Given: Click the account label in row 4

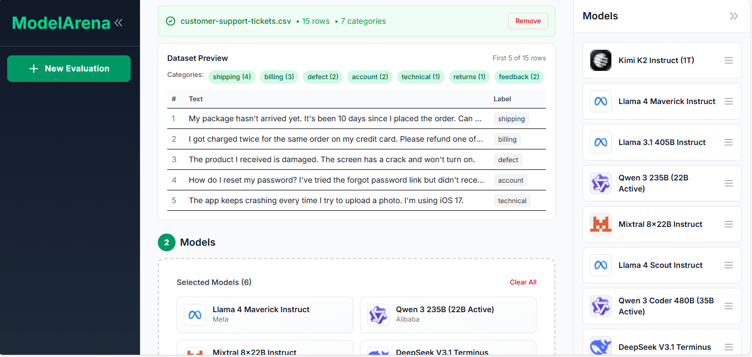Looking at the screenshot, I should 511,180.
